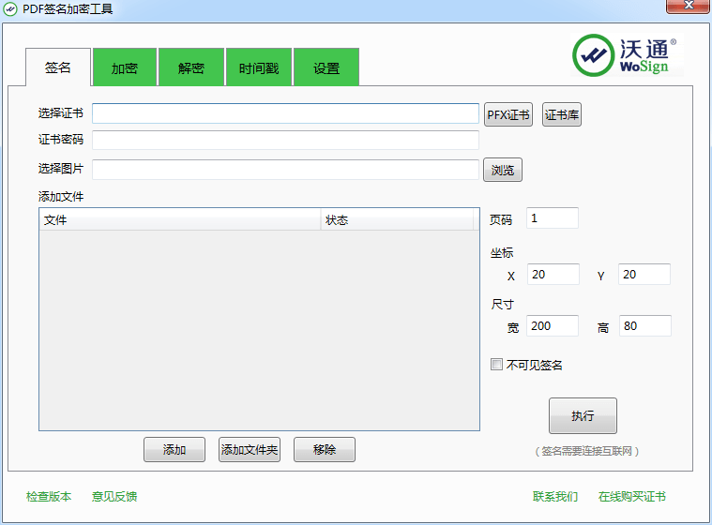This screenshot has width=712, height=525.
Task: Switch to the 加密 tab
Action: [x=125, y=68]
